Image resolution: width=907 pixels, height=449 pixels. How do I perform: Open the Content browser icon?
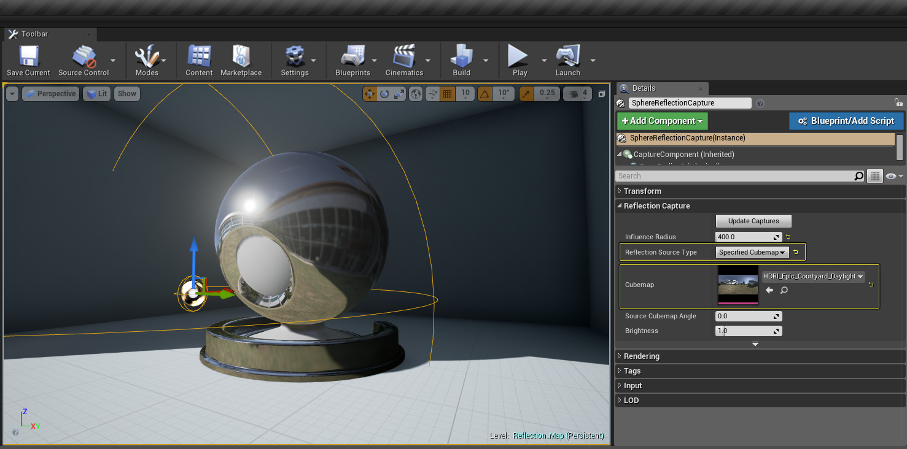point(199,61)
